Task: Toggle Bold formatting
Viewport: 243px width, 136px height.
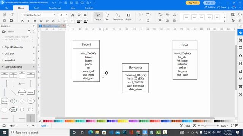Action: tap(22, 21)
